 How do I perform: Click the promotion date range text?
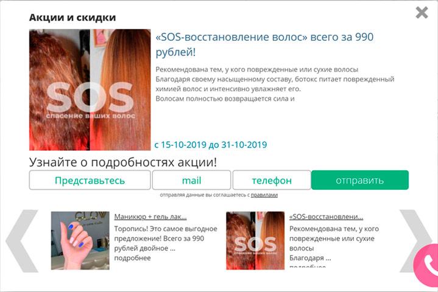[211, 145]
